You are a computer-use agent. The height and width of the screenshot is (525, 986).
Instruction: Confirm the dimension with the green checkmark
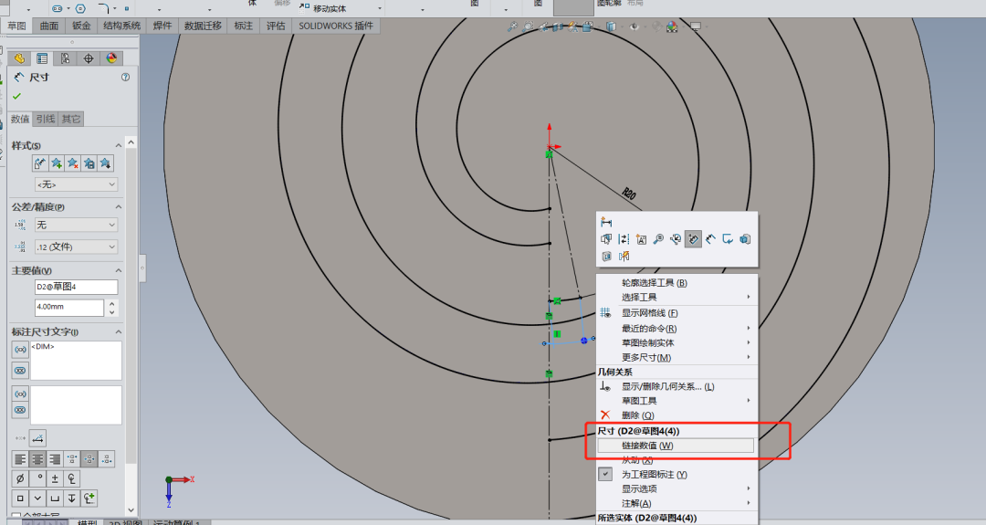16,97
